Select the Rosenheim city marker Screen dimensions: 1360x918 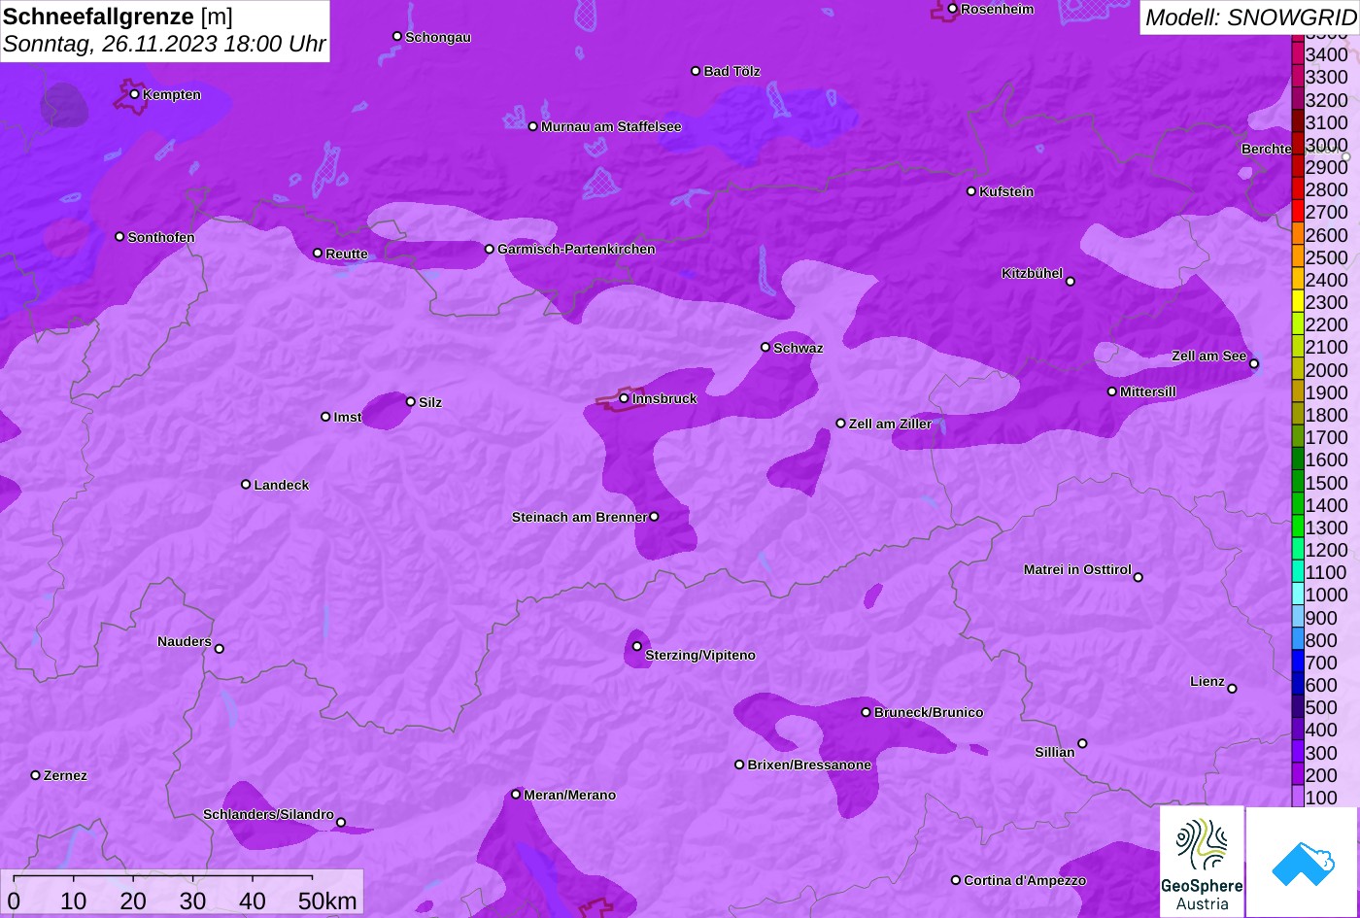[952, 9]
